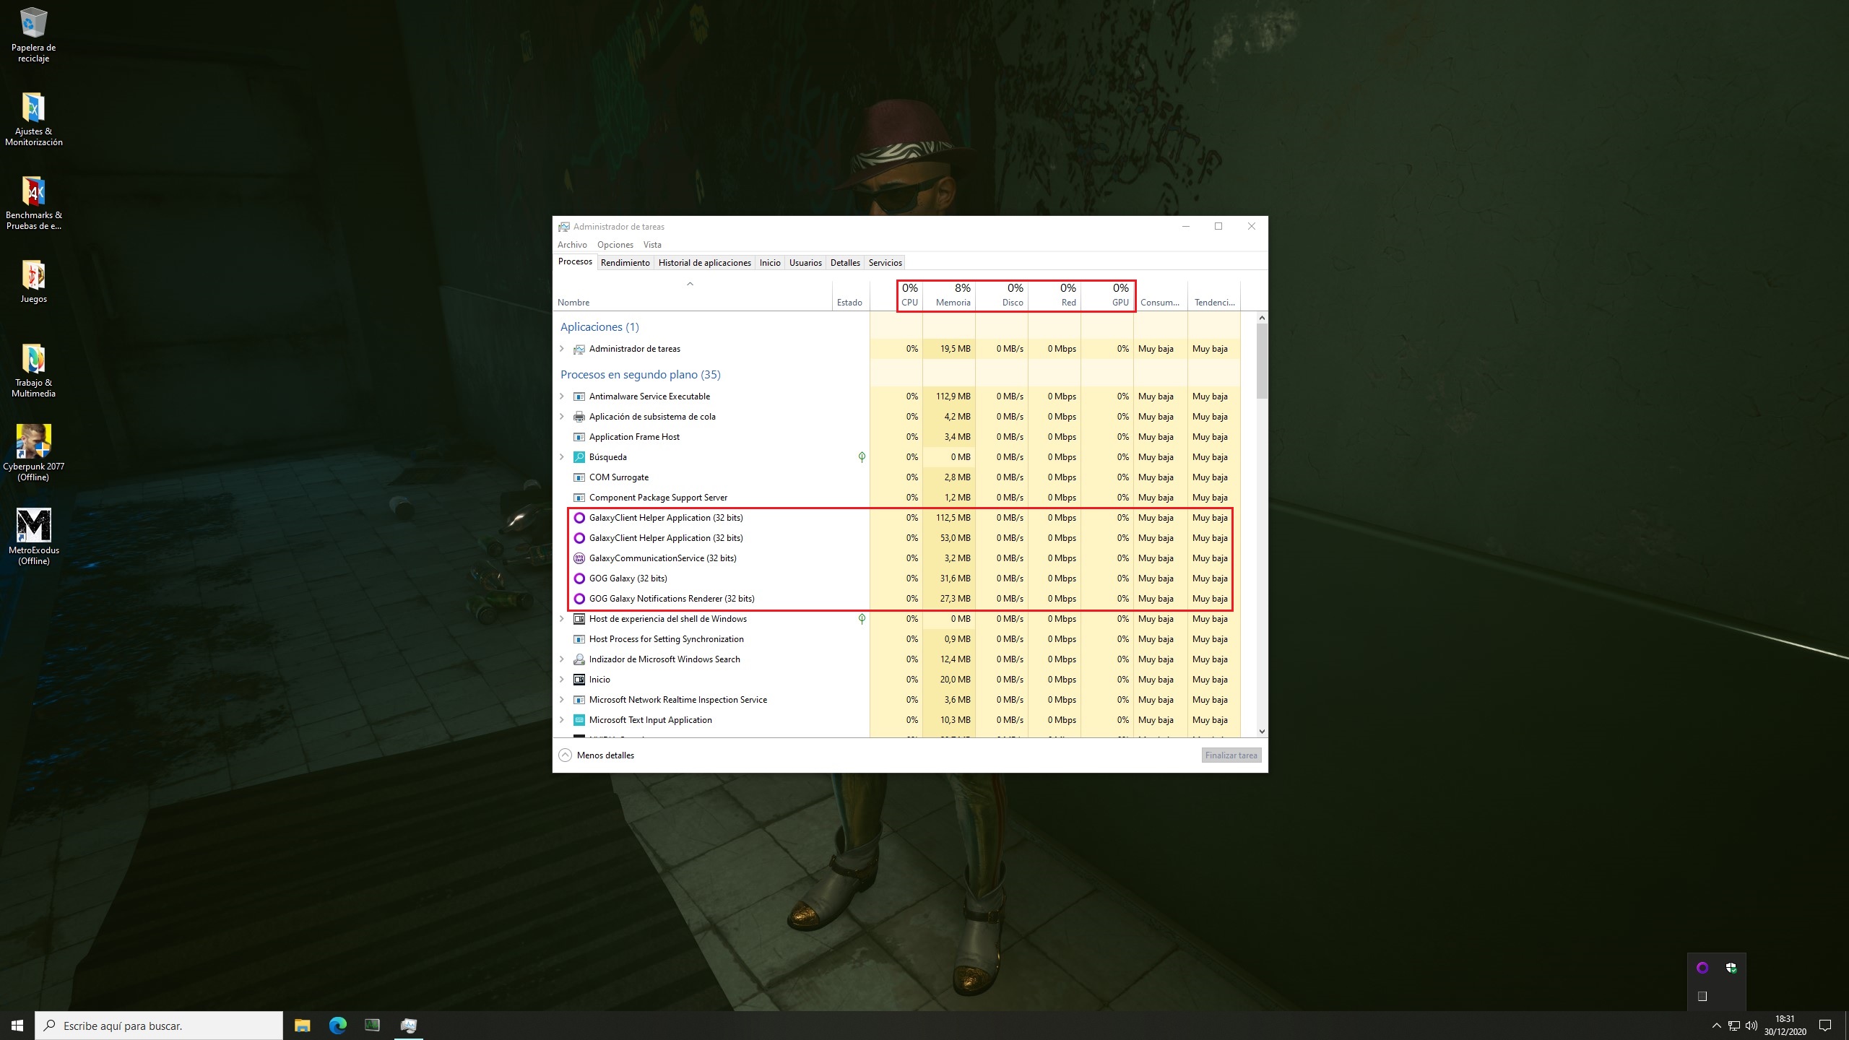Sort by the Memoria column header

click(949, 295)
